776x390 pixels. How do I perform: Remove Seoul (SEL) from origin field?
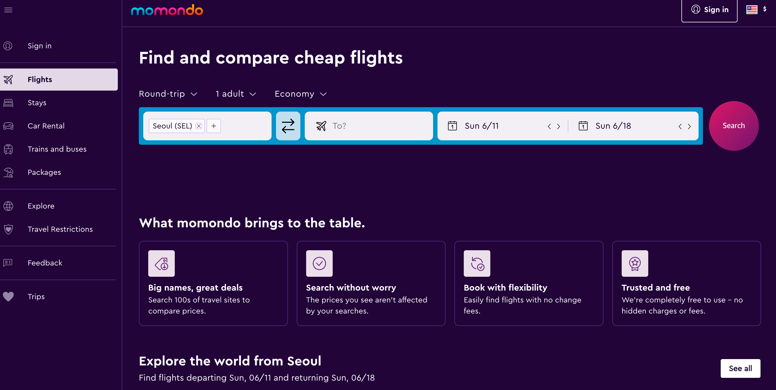coord(199,126)
